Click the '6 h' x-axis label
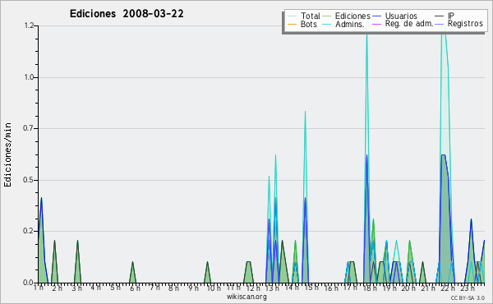The image size is (493, 304). click(135, 288)
